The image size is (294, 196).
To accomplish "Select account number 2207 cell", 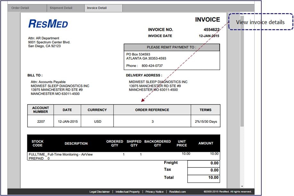I will [40, 122].
